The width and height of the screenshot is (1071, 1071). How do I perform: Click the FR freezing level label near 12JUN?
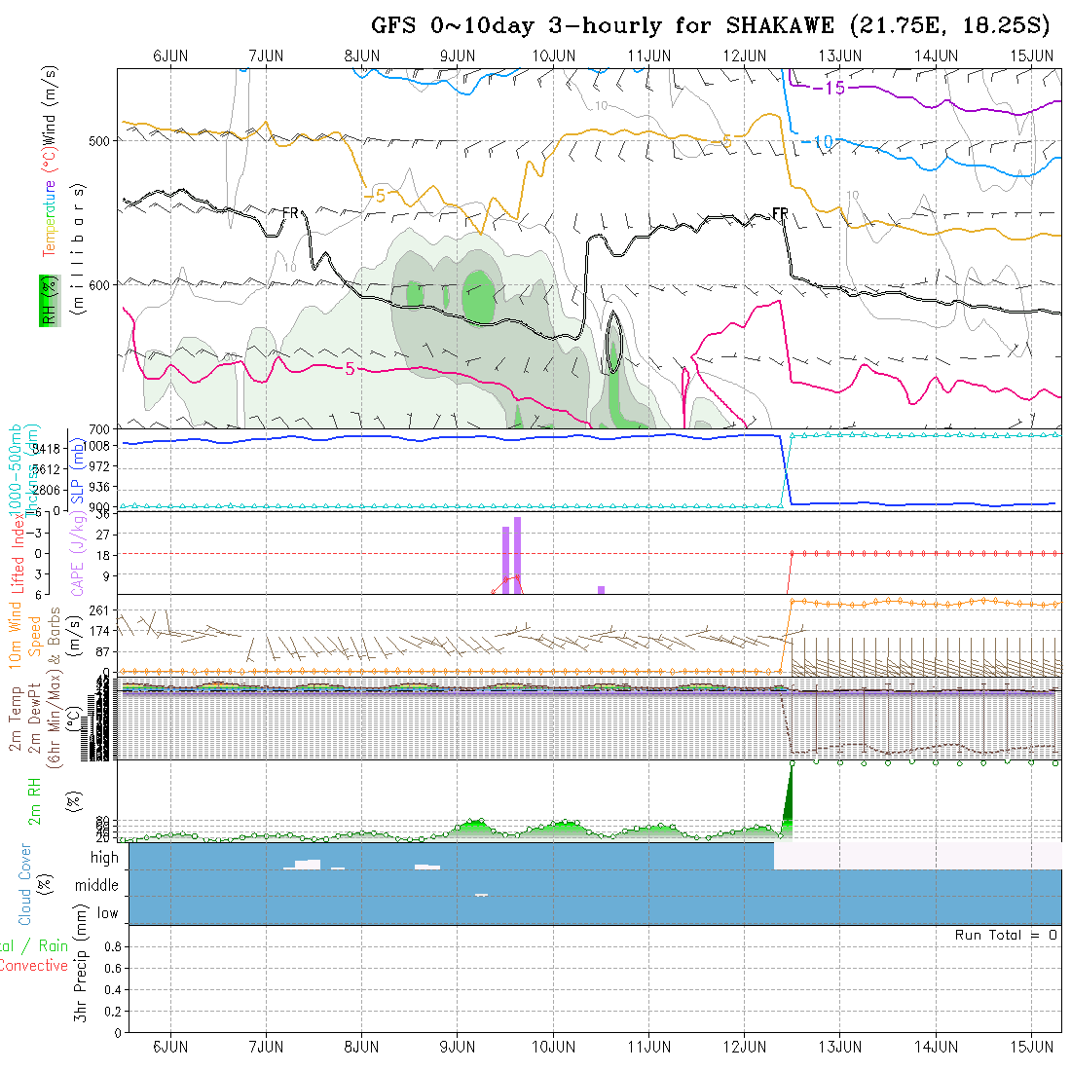780,212
